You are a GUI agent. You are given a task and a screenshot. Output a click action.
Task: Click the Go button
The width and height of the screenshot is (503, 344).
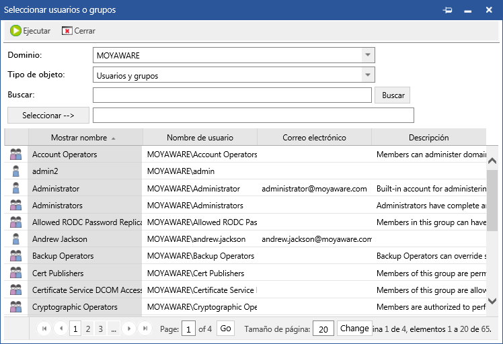click(x=225, y=329)
